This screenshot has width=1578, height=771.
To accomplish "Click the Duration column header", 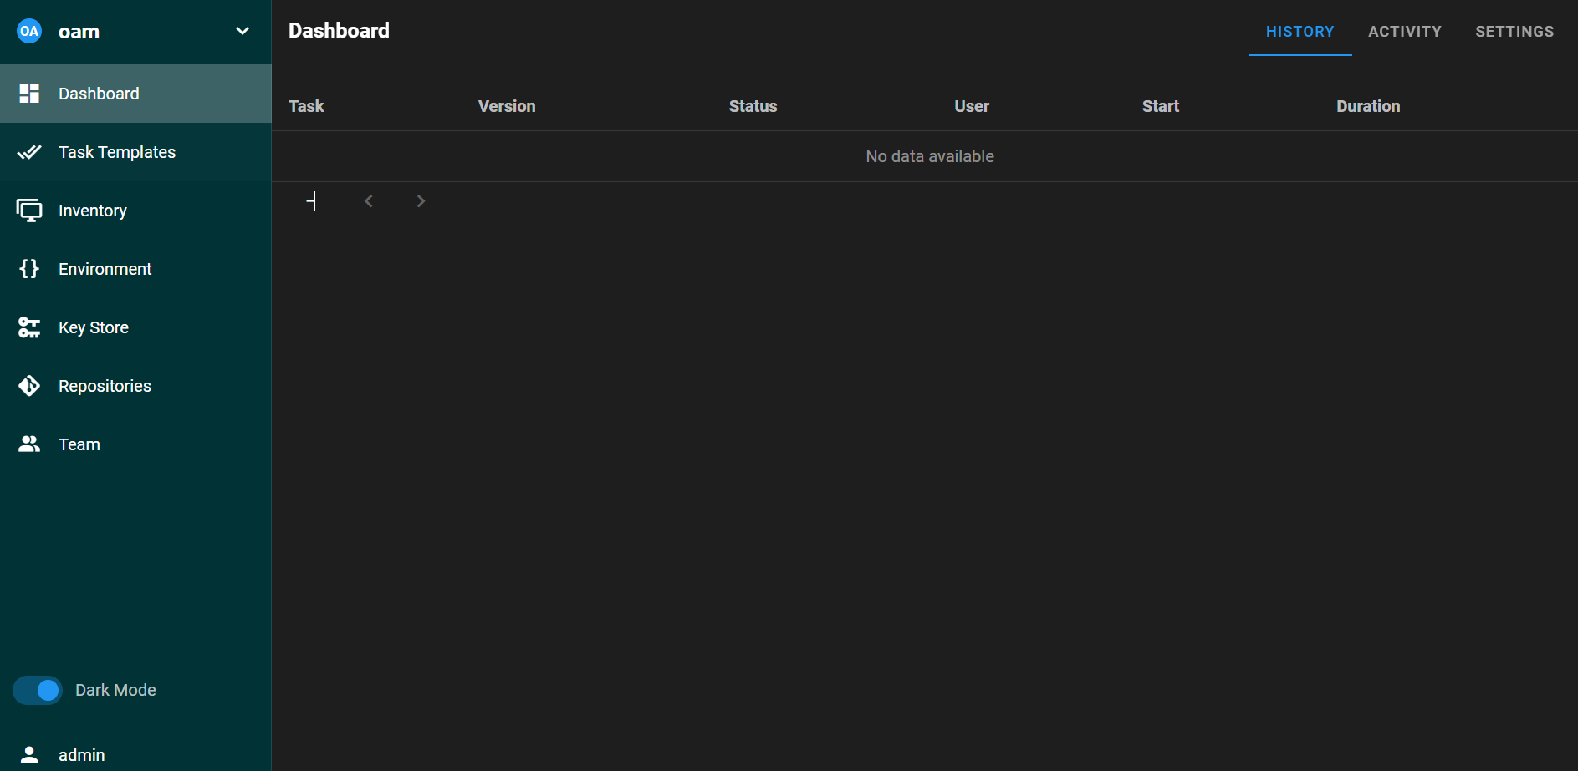I will (x=1367, y=106).
